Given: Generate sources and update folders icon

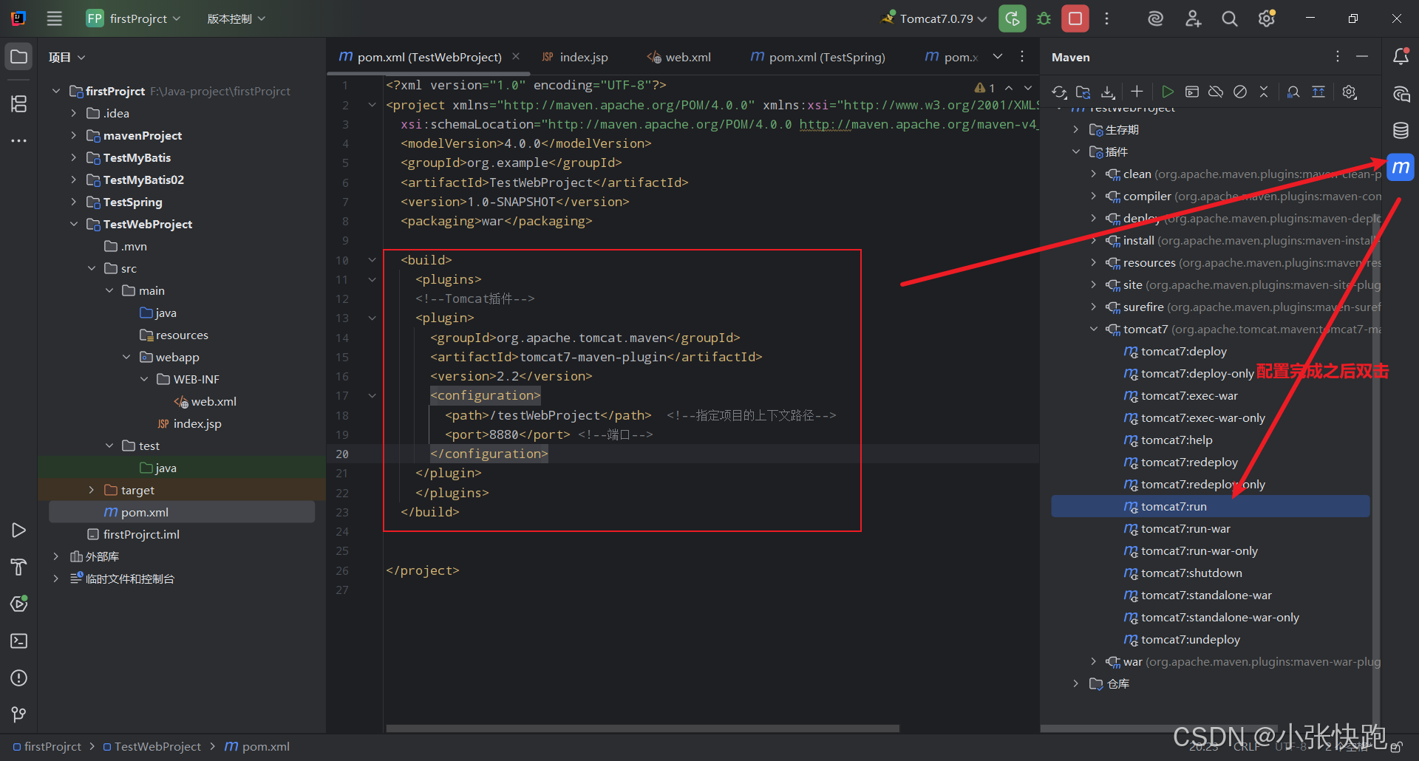Looking at the screenshot, I should (x=1083, y=92).
